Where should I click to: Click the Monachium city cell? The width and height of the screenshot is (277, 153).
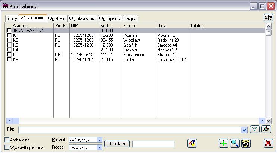[x=134, y=55]
